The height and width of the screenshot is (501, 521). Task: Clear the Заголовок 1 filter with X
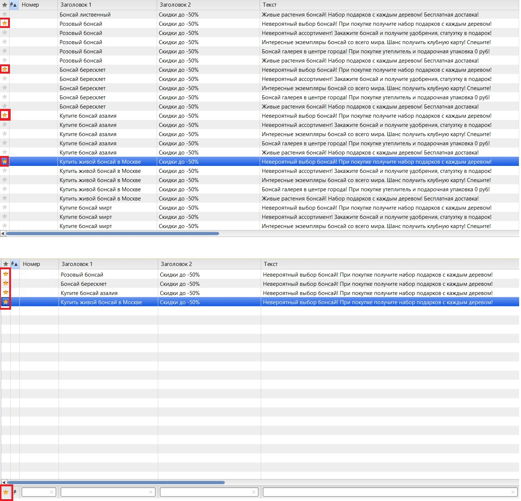(x=151, y=492)
